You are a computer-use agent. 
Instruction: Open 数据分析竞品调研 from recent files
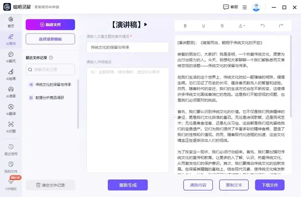[49, 97]
